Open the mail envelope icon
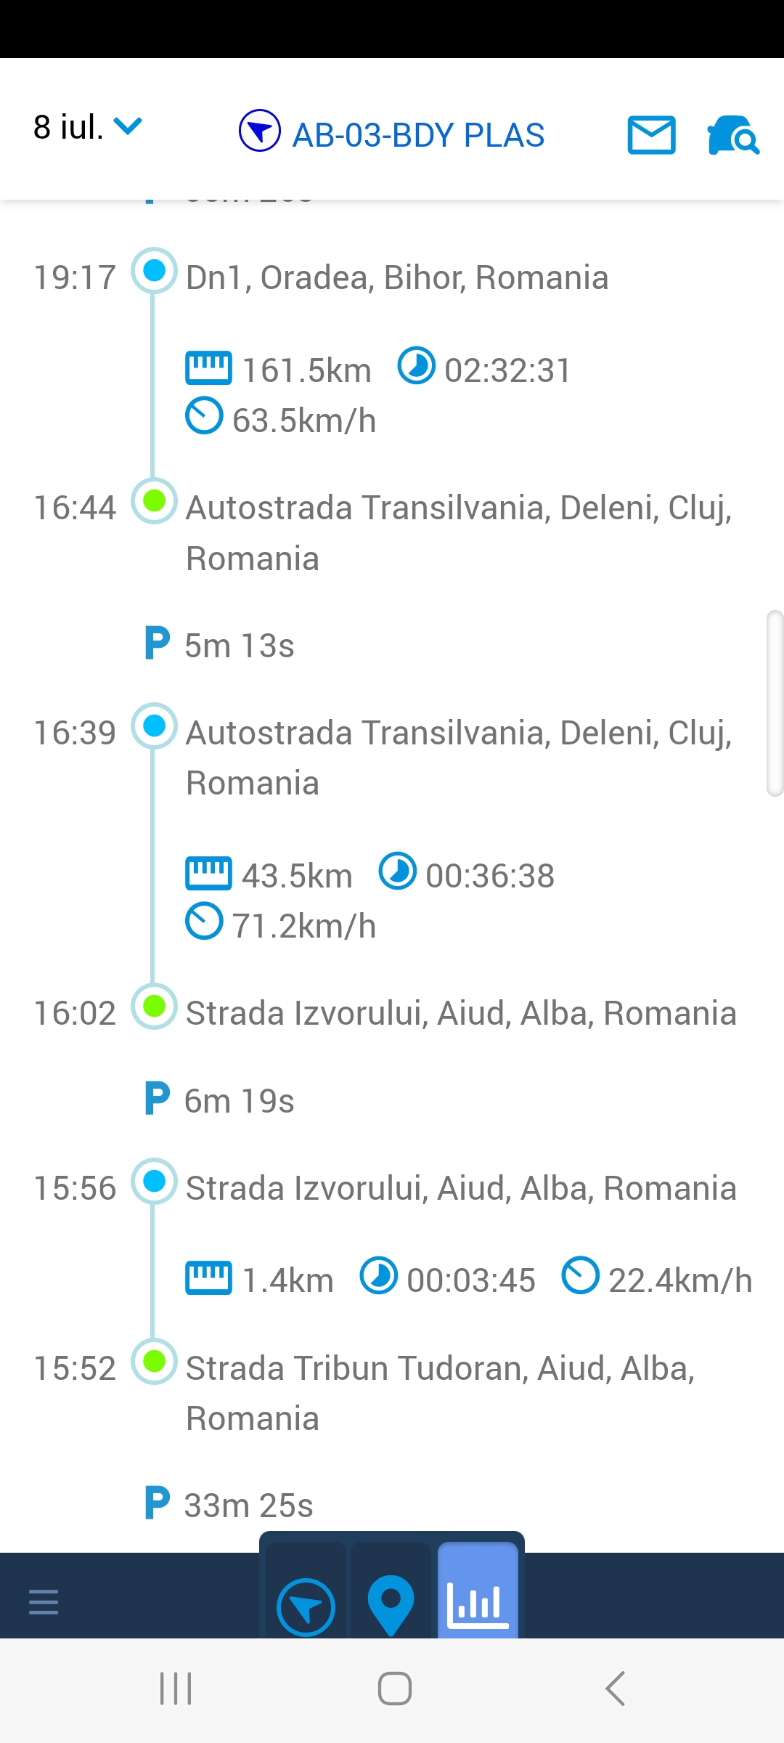 (x=651, y=135)
